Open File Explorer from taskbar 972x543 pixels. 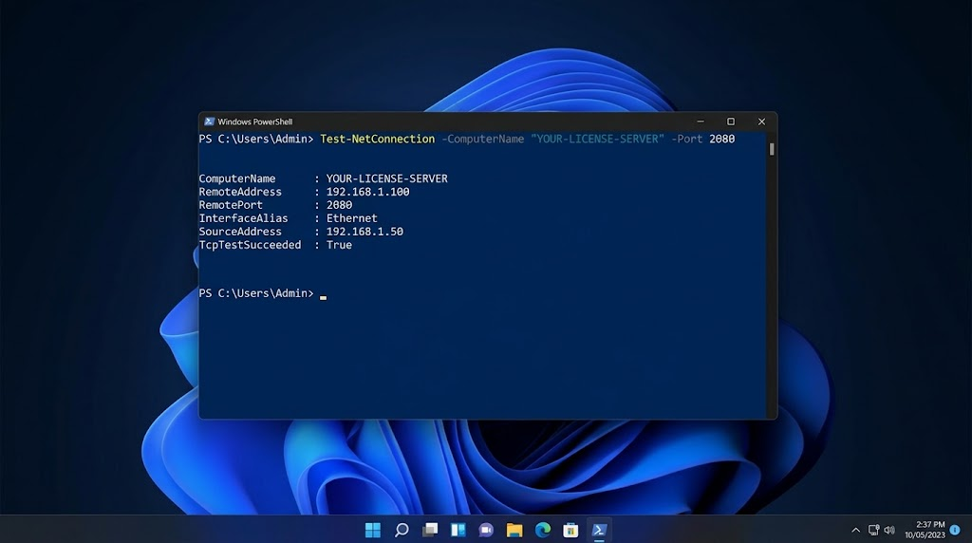pos(514,530)
